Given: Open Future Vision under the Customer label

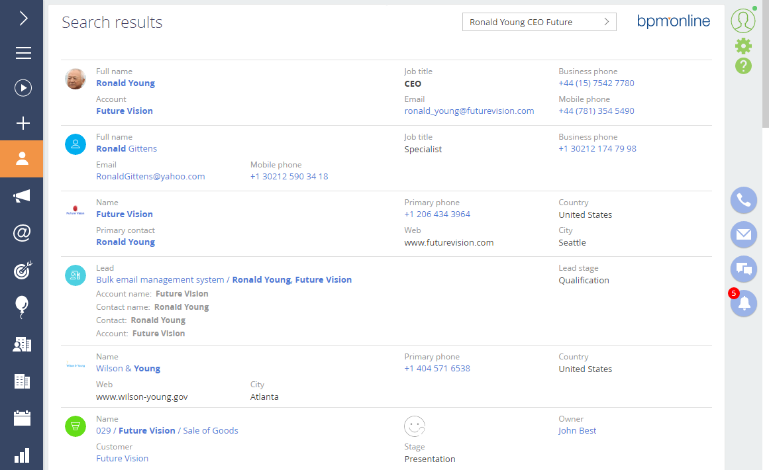Looking at the screenshot, I should click(x=122, y=459).
